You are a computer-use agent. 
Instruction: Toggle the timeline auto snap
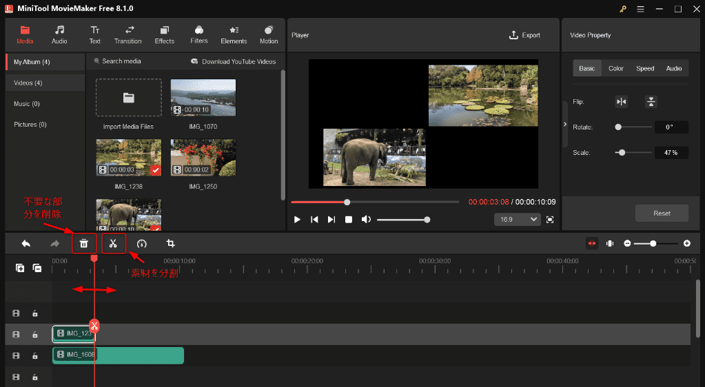592,244
